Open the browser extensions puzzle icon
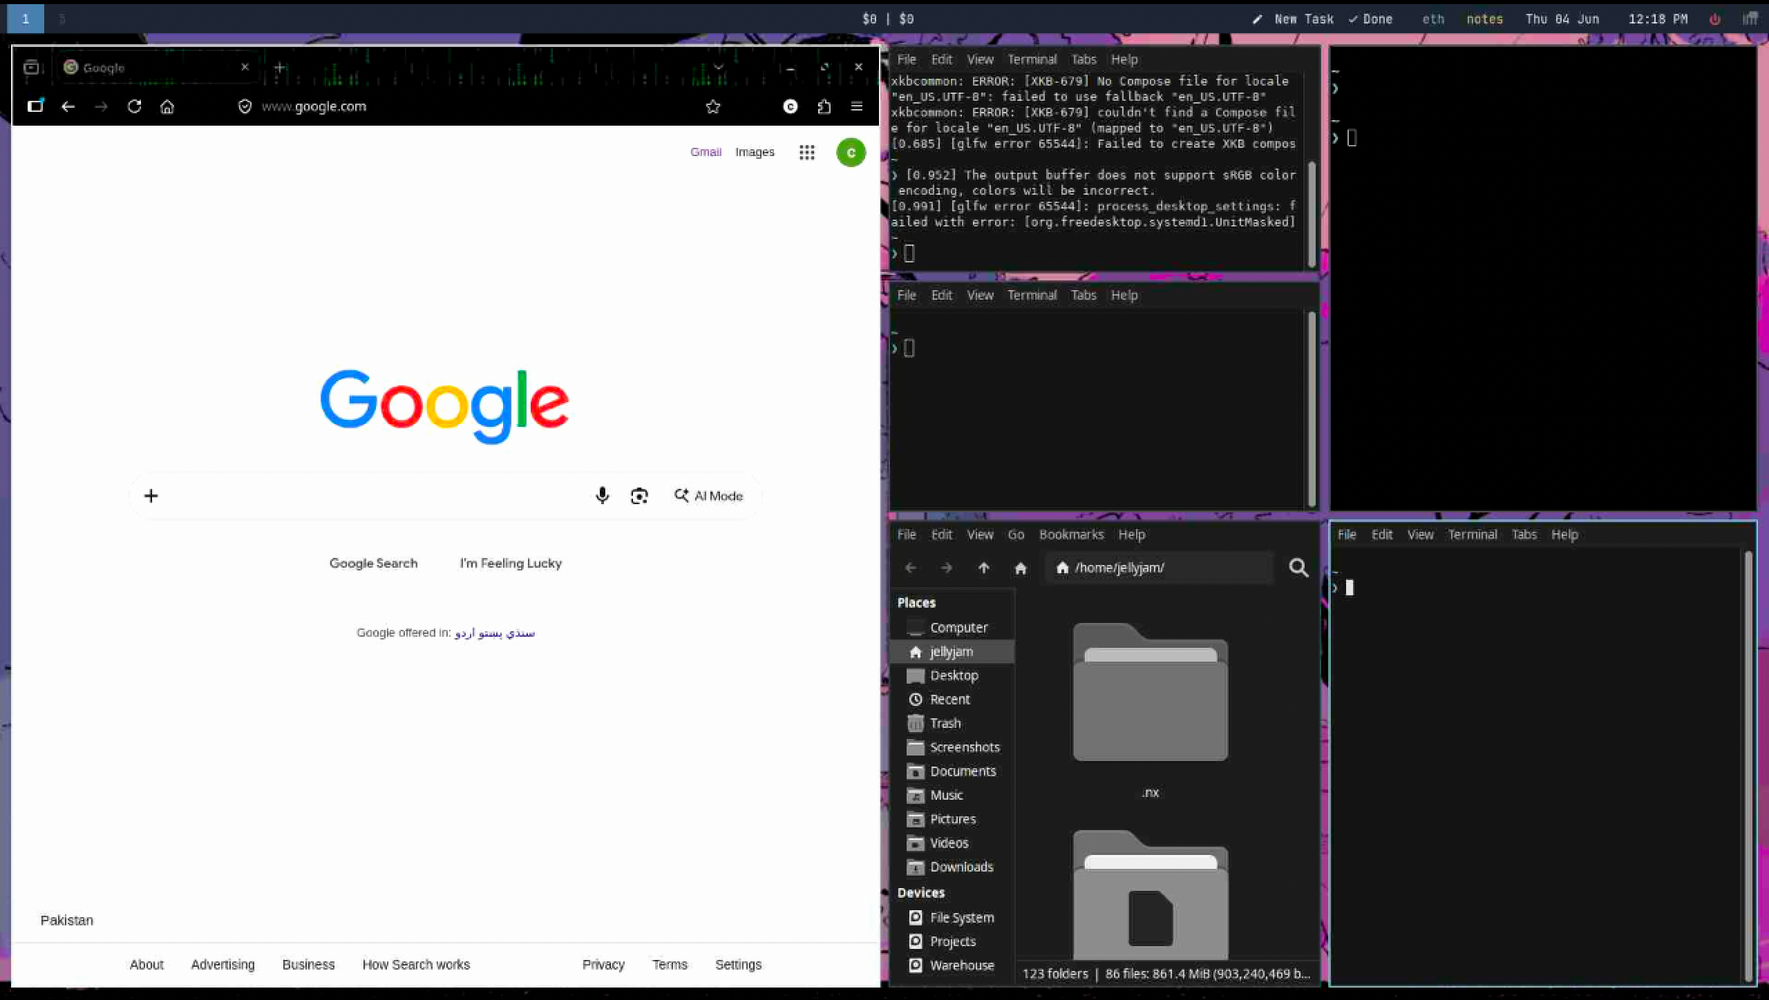1769x1000 pixels. point(824,106)
